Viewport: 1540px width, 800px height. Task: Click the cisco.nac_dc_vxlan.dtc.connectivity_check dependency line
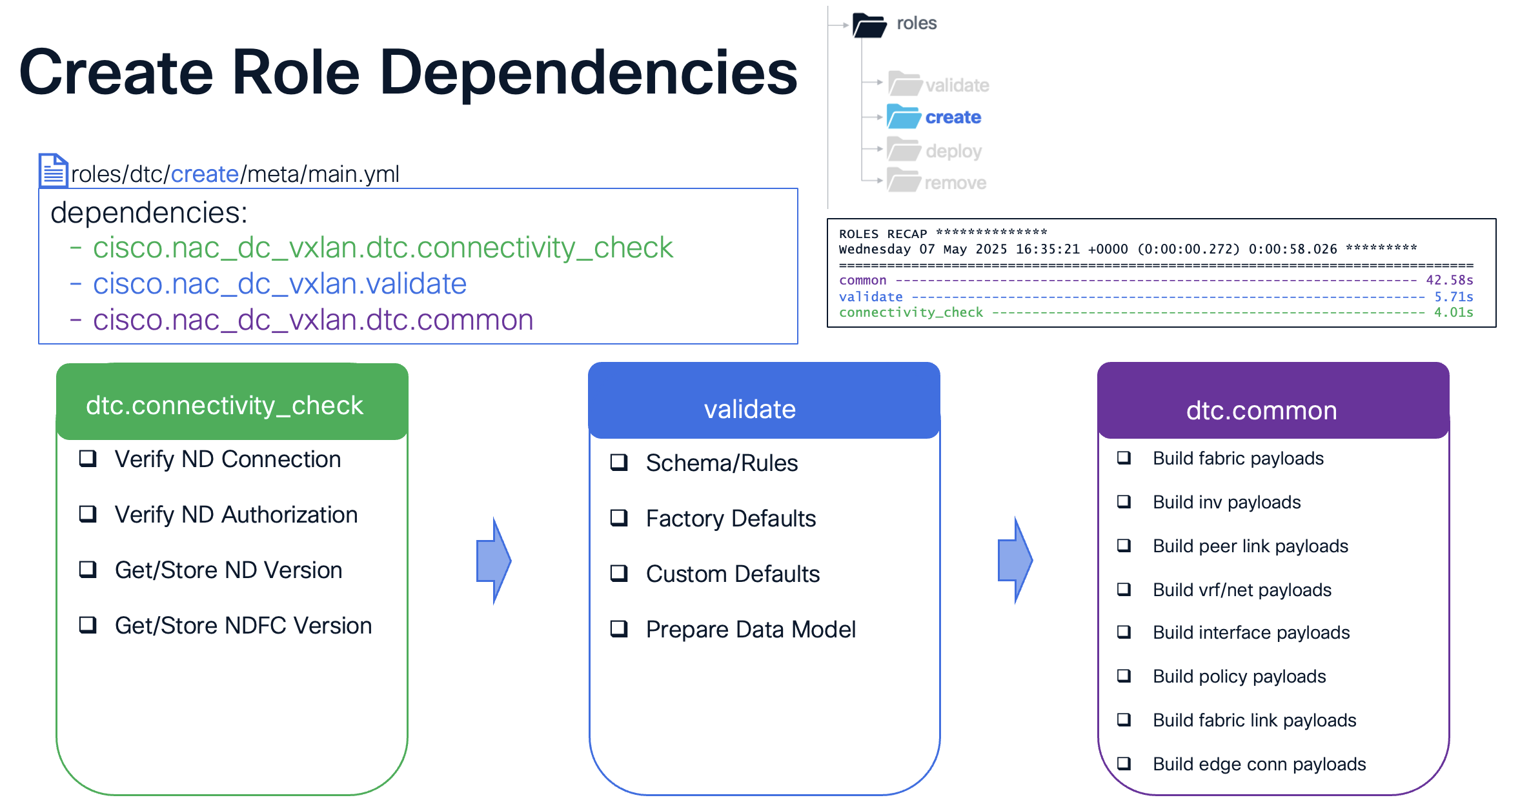(x=372, y=248)
